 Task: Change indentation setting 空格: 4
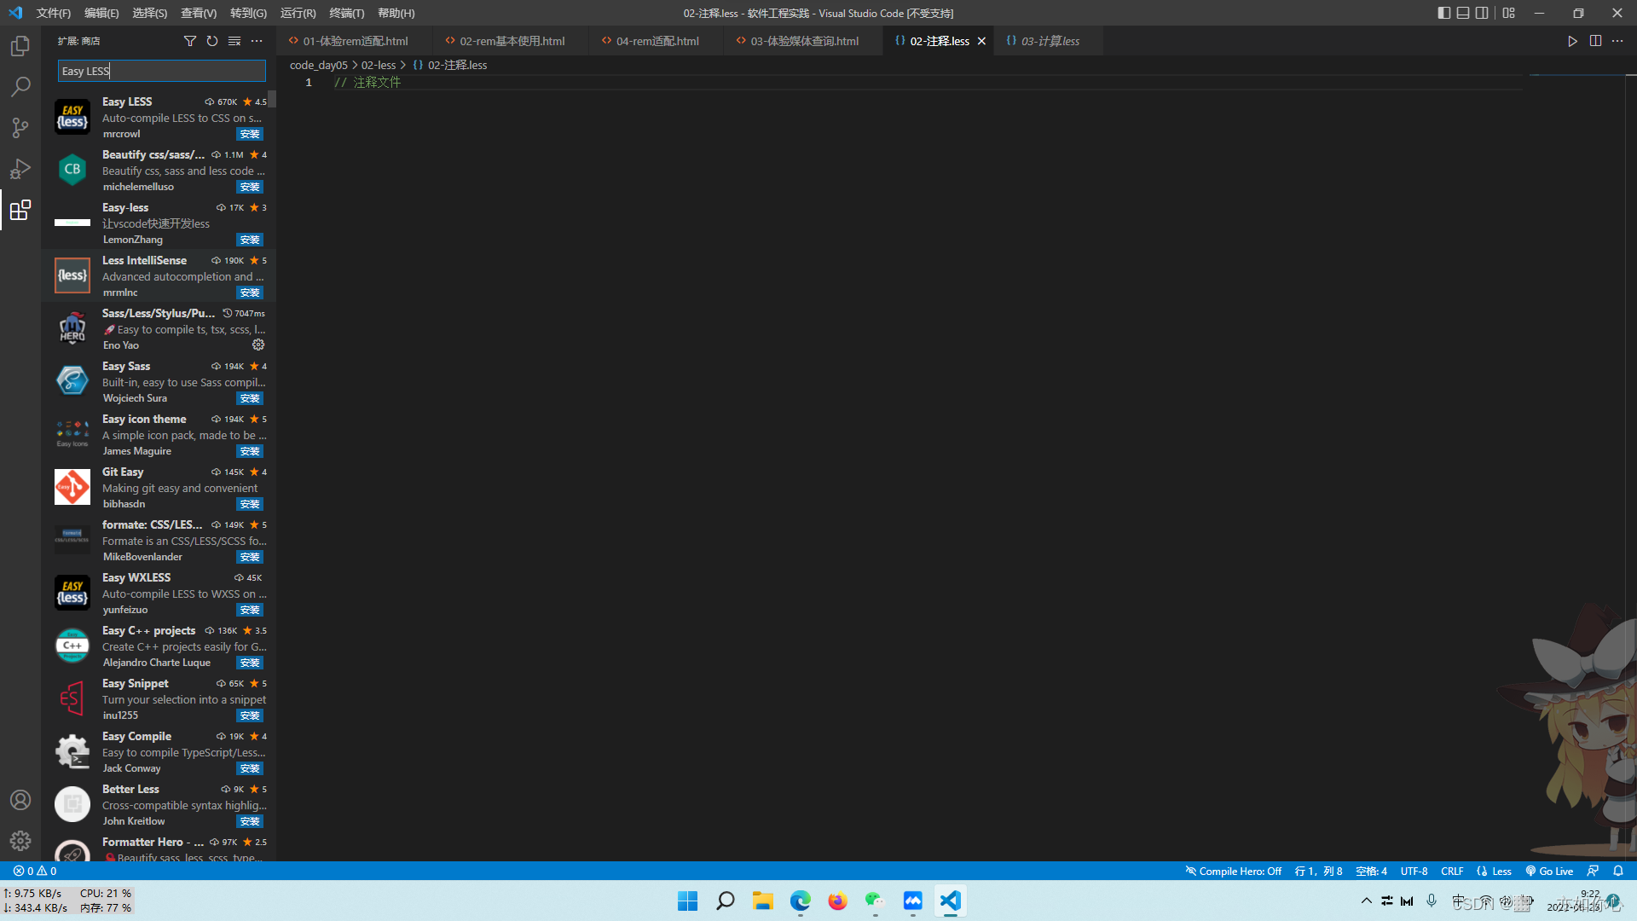[1371, 871]
